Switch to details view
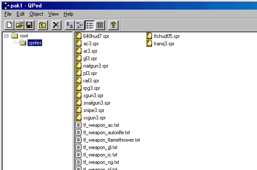This screenshot has width=257, height=170. tap(100, 25)
